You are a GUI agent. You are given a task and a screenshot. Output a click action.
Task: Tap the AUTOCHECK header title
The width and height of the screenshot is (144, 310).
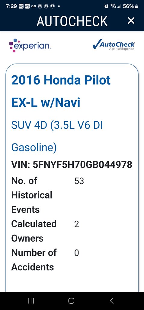pyautogui.click(x=72, y=21)
